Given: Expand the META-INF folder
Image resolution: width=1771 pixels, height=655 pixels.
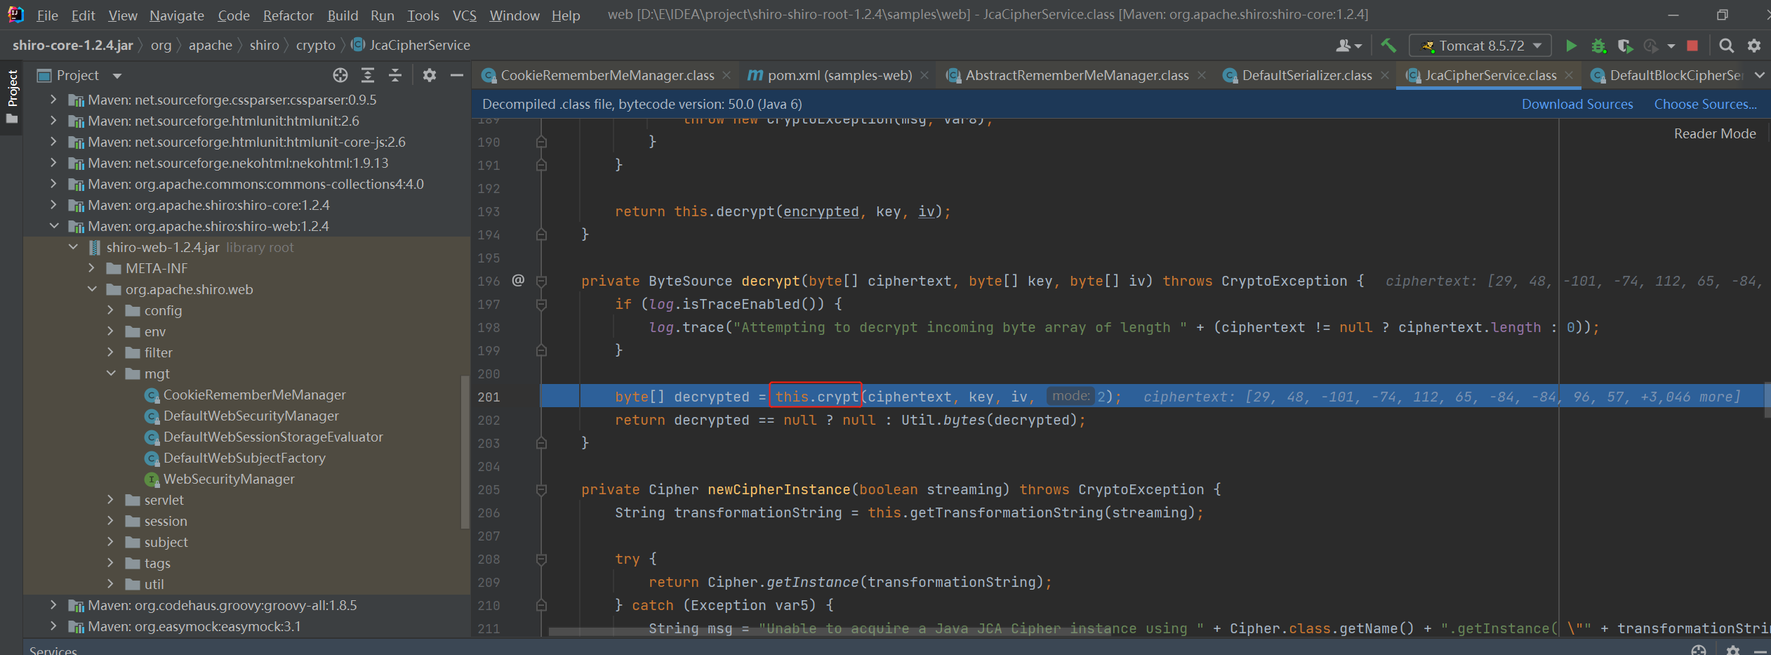Looking at the screenshot, I should (92, 268).
